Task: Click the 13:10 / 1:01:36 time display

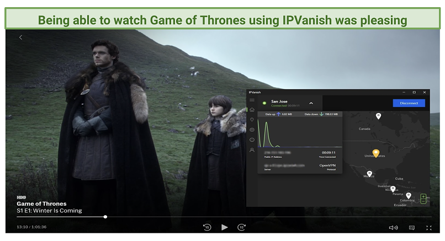Action: click(x=31, y=227)
